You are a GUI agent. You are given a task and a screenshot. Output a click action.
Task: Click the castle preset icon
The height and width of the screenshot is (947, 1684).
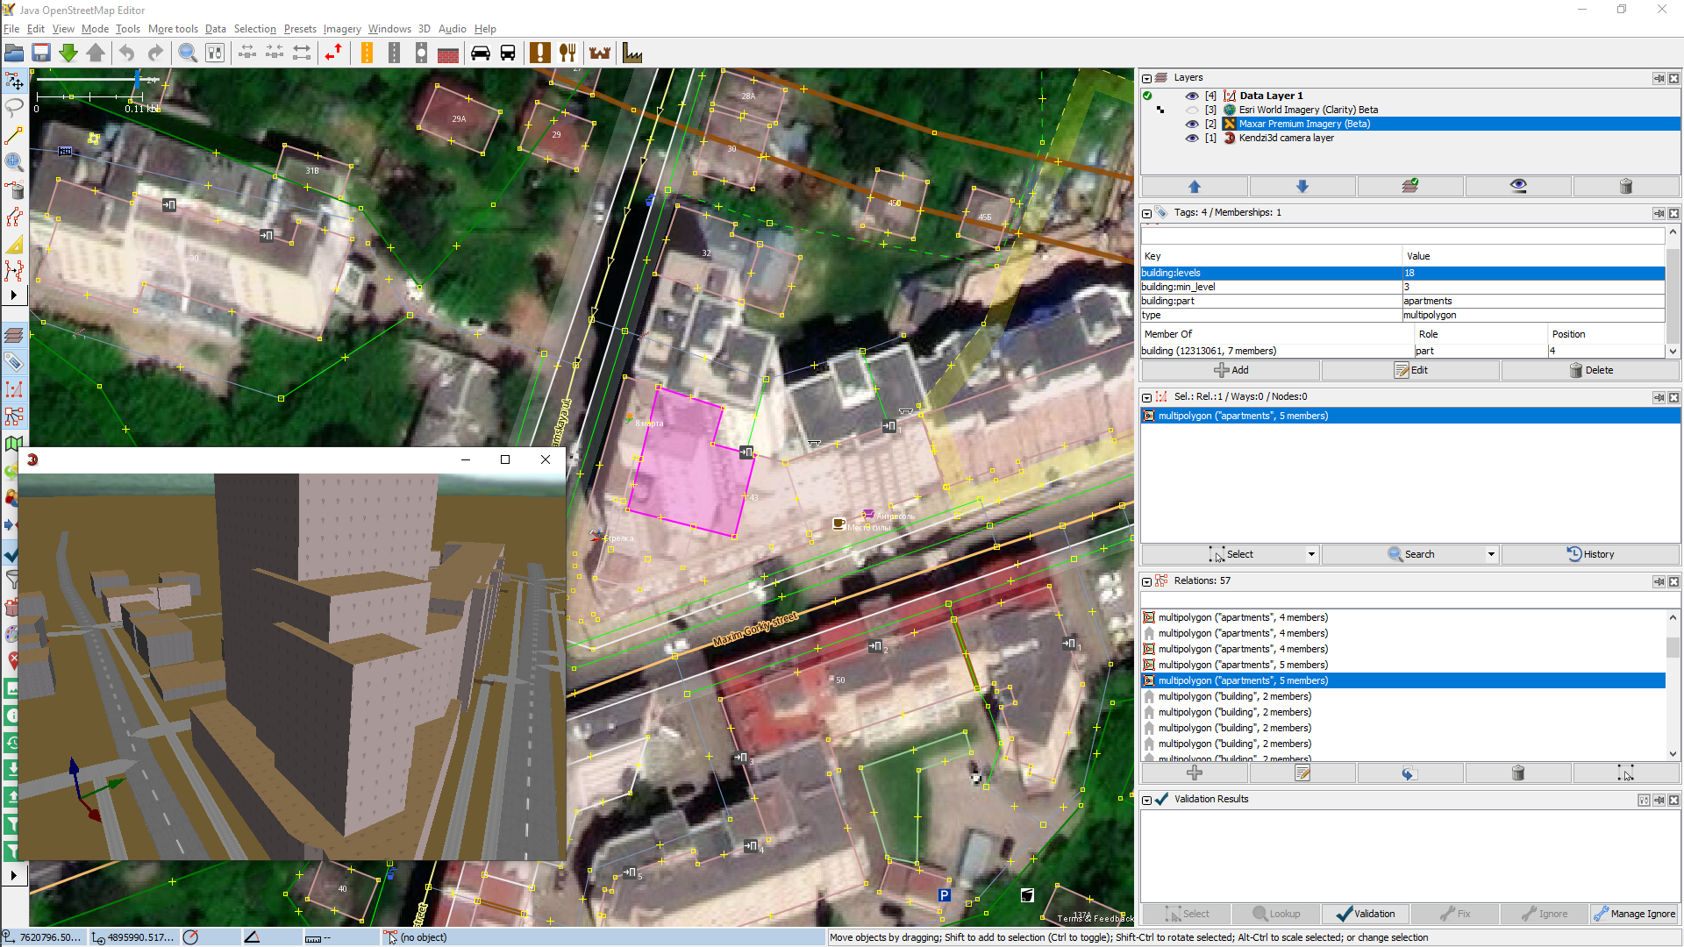[600, 53]
